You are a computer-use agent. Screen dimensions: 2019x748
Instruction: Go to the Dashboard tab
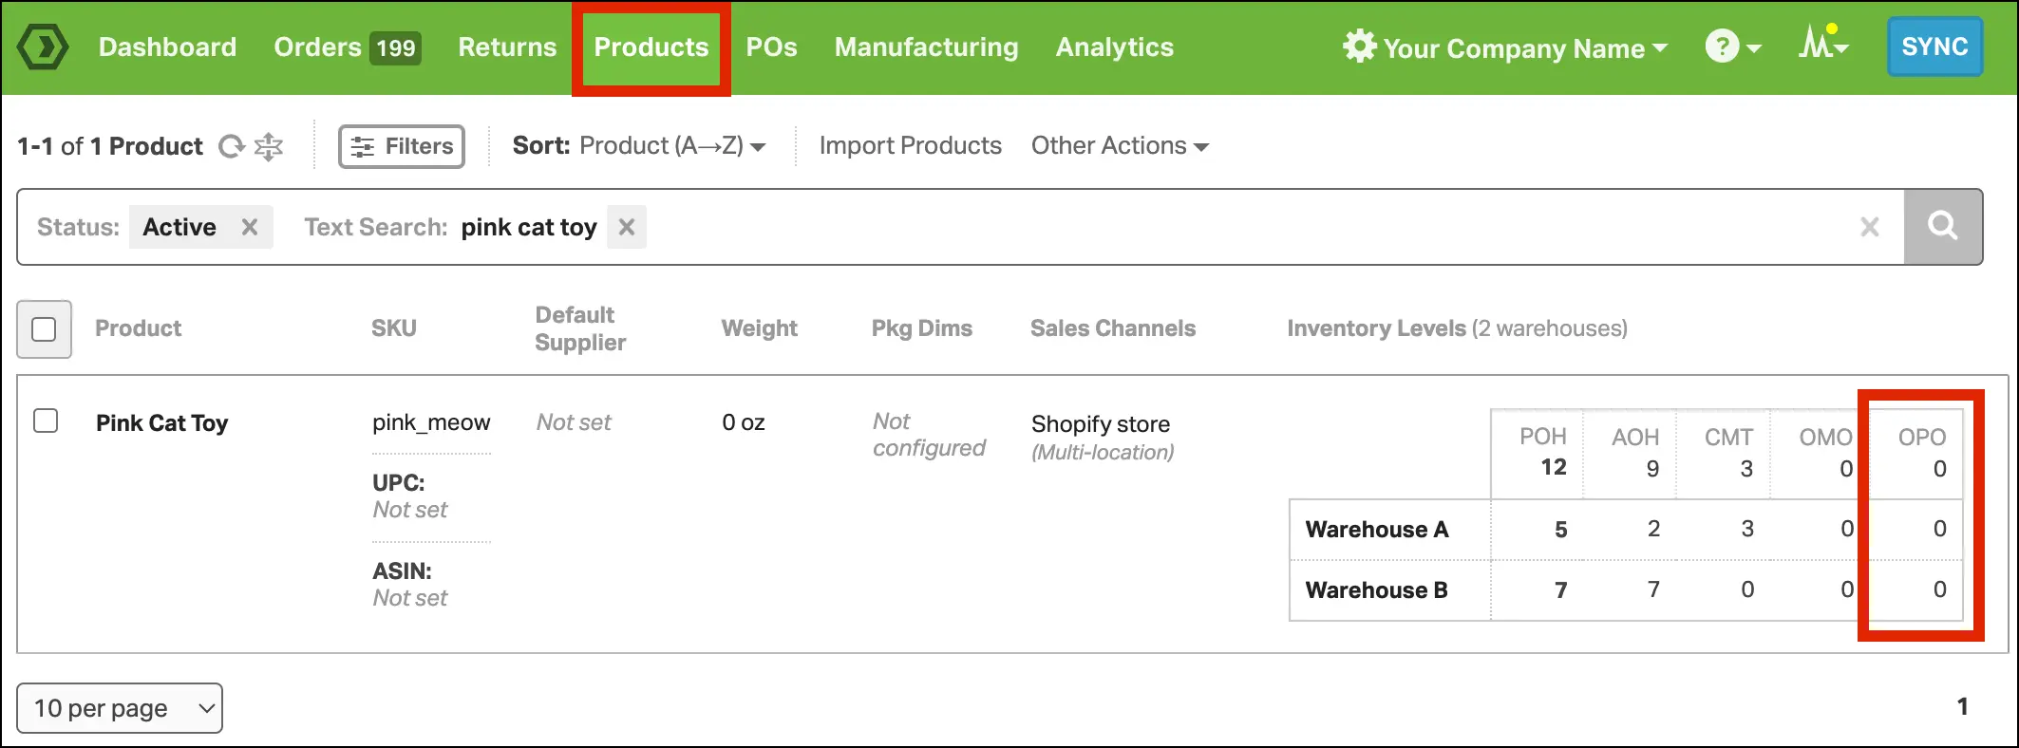(167, 47)
